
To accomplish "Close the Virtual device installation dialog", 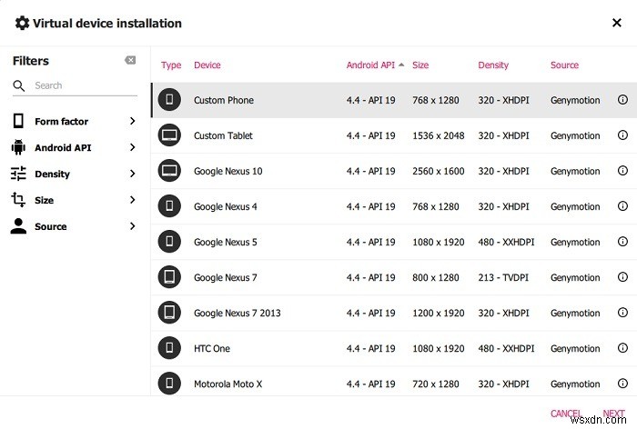I will pyautogui.click(x=617, y=23).
